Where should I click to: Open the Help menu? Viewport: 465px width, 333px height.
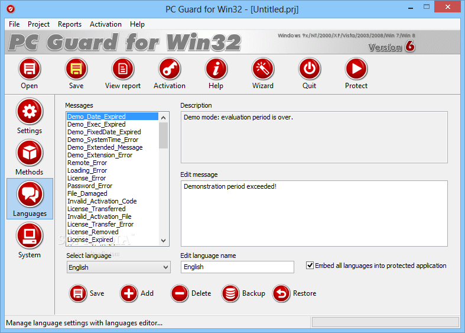click(137, 24)
